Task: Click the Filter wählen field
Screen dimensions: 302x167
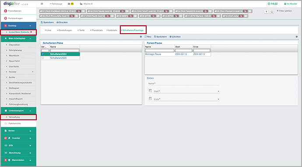Action: [284, 11]
